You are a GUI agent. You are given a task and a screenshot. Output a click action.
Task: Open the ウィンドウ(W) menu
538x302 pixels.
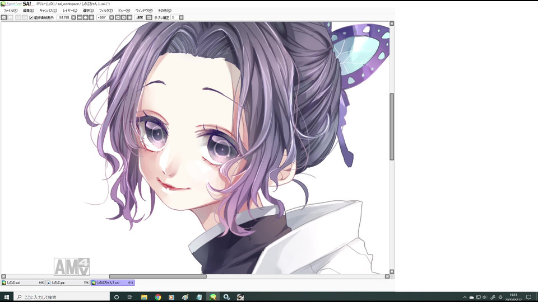[144, 11]
